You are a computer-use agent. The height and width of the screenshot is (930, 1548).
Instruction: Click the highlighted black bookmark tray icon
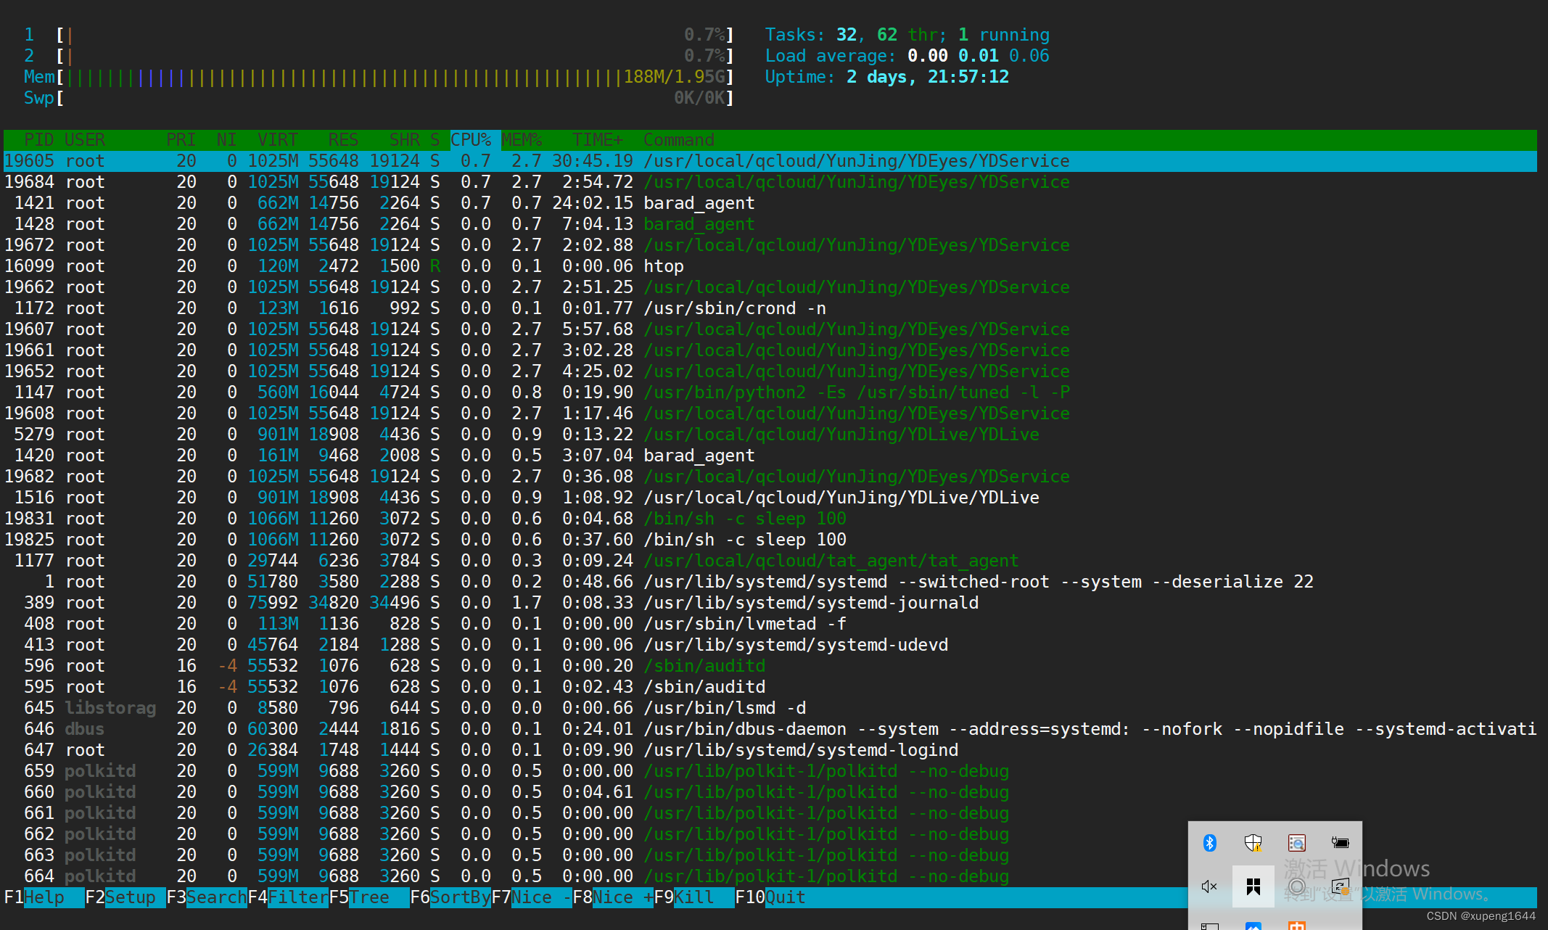[x=1253, y=886]
